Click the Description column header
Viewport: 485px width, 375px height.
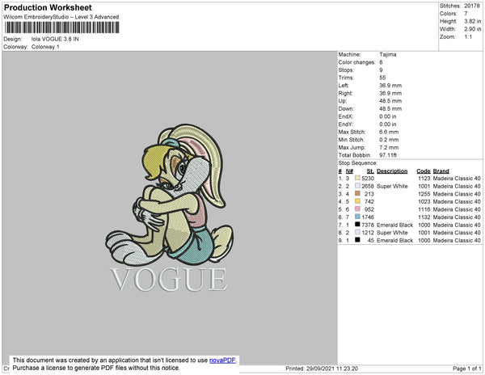392,171
